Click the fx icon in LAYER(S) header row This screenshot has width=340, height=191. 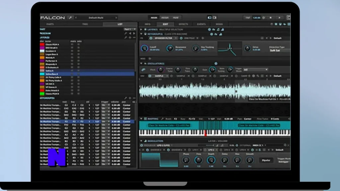pos(213,30)
